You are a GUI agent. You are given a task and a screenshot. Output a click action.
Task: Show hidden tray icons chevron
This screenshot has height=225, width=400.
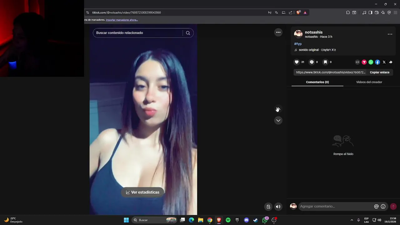(352, 220)
